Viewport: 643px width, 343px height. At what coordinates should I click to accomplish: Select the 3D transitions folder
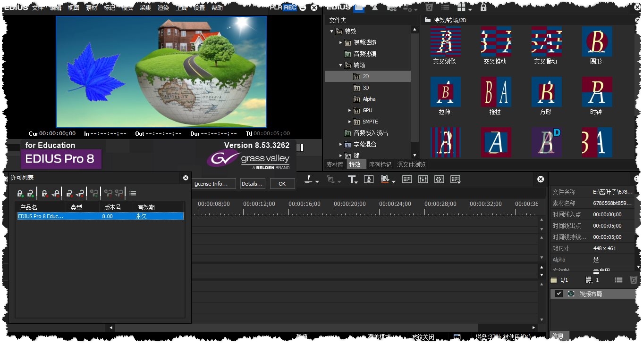365,88
